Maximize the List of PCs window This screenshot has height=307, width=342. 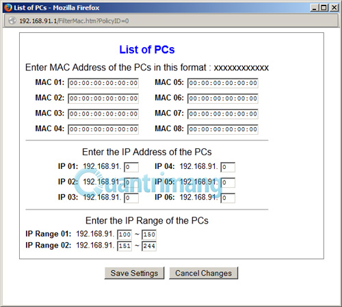point(324,8)
